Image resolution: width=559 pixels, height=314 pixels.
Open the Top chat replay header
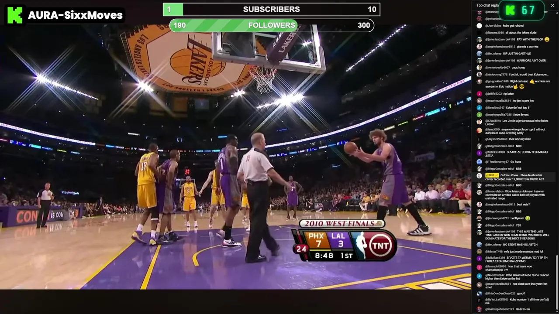click(487, 5)
